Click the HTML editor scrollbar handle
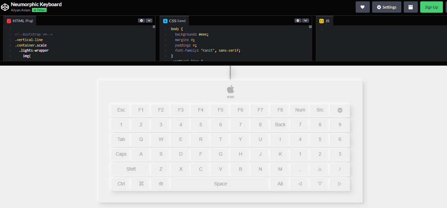The width and height of the screenshot is (447, 208). [154, 27]
